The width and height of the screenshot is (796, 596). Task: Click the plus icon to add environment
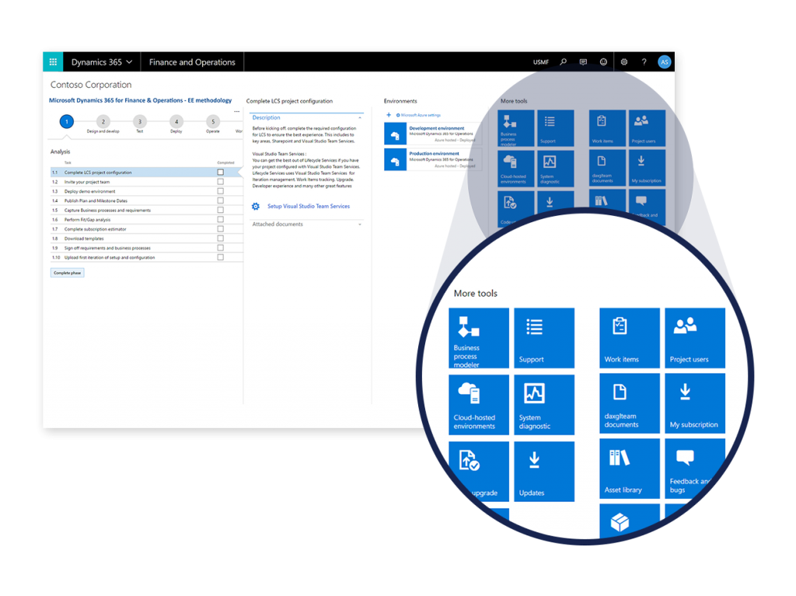point(389,115)
